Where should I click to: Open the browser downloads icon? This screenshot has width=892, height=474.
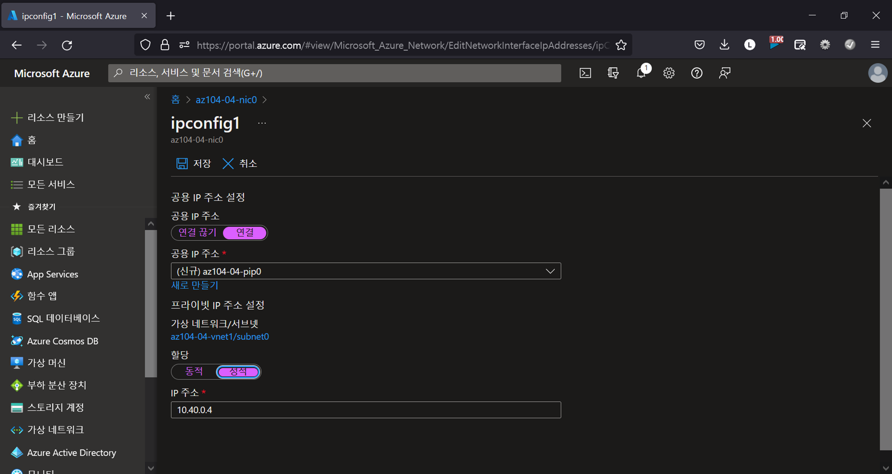point(724,45)
